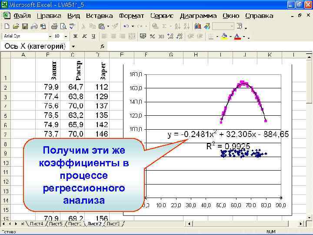Switch to sheet tab Лист4
This screenshot has height=235, width=313.
[x=37, y=224]
